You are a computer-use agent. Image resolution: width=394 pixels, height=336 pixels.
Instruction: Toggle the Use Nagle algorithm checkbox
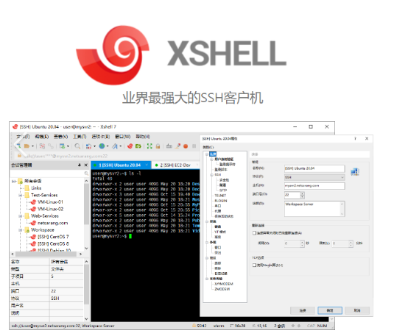coord(254,265)
